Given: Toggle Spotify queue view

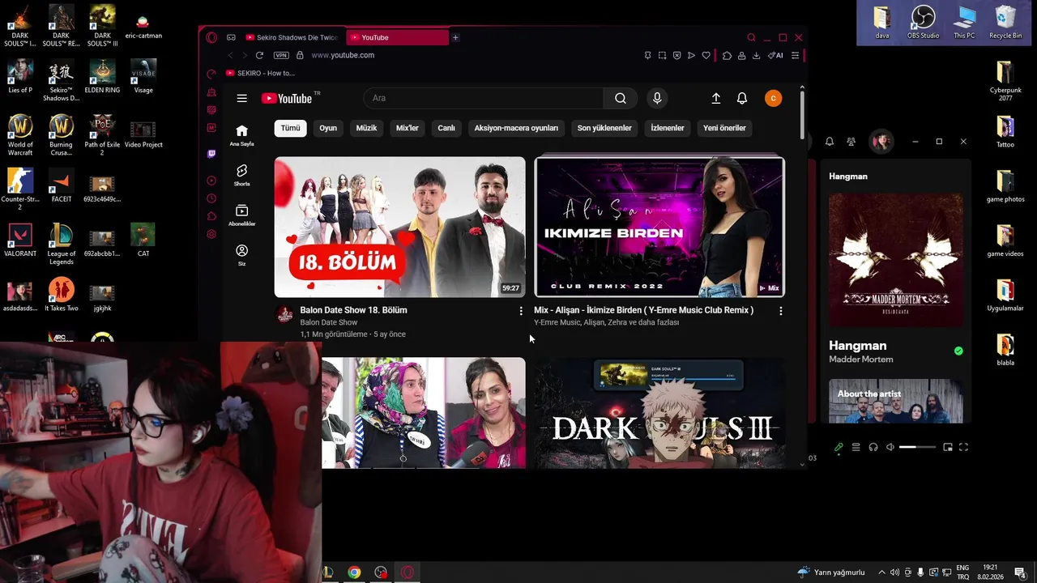Looking at the screenshot, I should point(856,447).
